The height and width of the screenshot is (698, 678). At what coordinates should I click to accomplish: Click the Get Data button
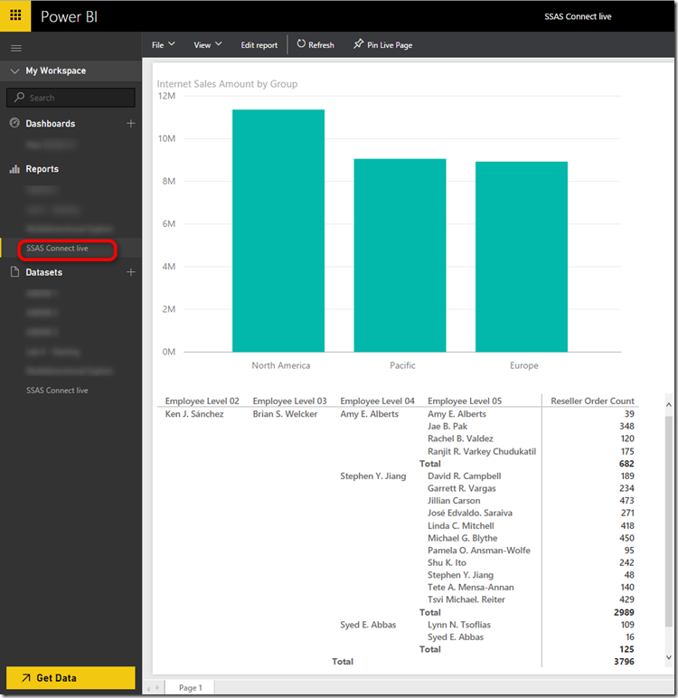[71, 677]
